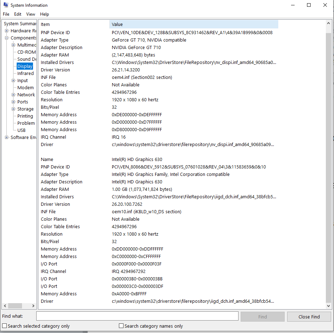This screenshot has width=334, height=333.
Task: Open the Edit menu
Action: pos(18,14)
